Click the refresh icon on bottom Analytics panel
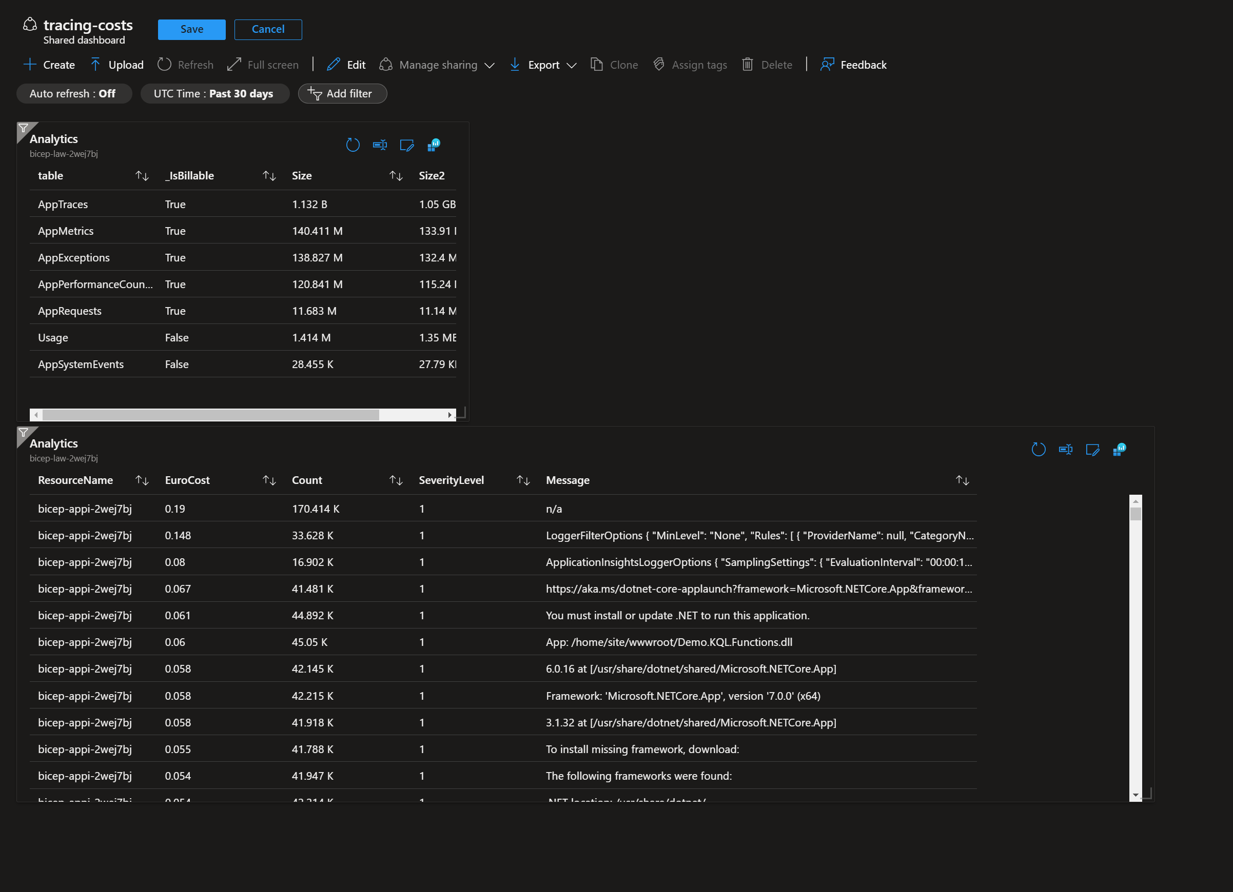Viewport: 1233px width, 892px height. 1039,450
